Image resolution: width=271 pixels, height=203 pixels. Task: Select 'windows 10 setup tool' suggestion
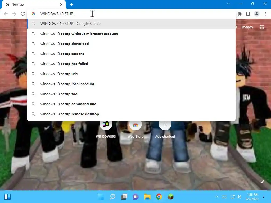click(131, 94)
